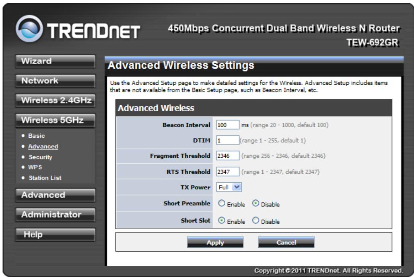Open the Administrator menu
The height and width of the screenshot is (277, 414).
[55, 214]
